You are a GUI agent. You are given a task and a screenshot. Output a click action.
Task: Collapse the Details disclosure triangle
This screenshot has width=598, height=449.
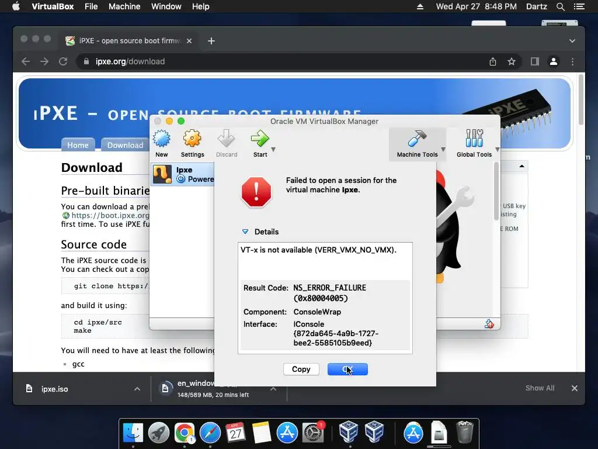click(245, 232)
